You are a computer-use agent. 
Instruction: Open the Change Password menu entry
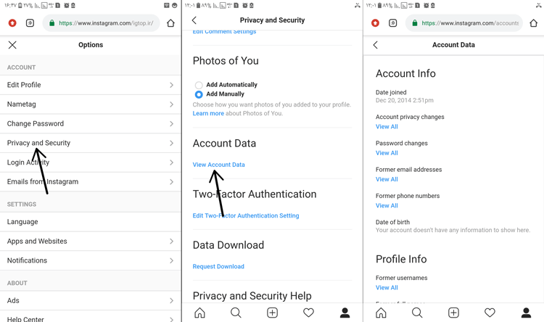(91, 123)
